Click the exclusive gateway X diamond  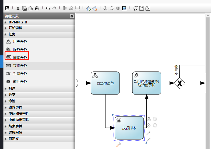click(180, 83)
